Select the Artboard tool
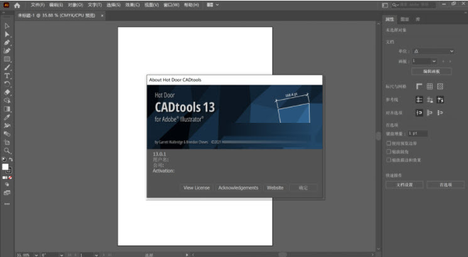This screenshot has height=257, width=468. [7, 142]
